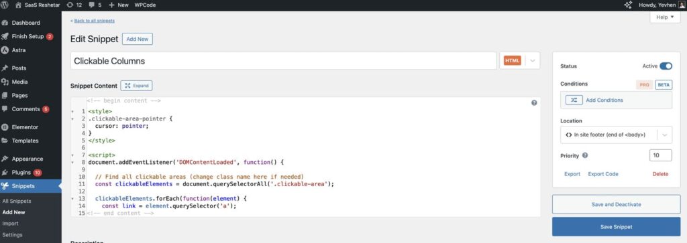The width and height of the screenshot is (687, 243).
Task: Open WPCode in the admin bar
Action: [145, 5]
